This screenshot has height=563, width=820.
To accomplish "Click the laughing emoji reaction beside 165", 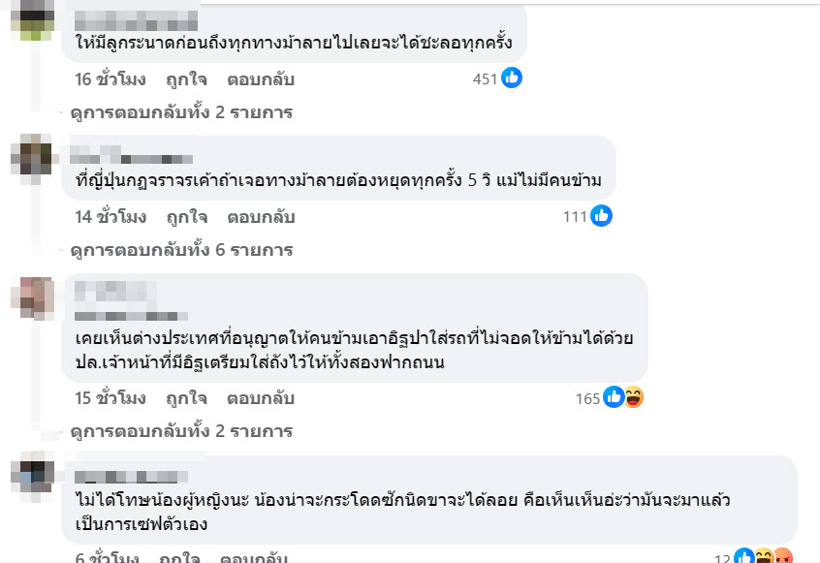I will 633,397.
